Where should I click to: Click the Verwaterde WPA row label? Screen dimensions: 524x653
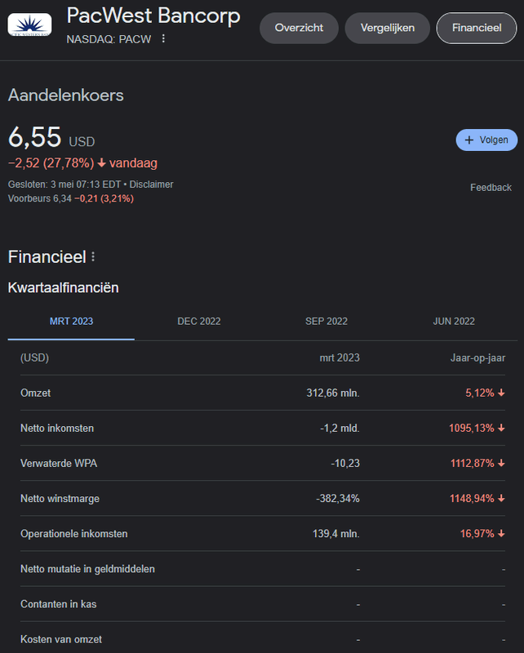point(59,464)
